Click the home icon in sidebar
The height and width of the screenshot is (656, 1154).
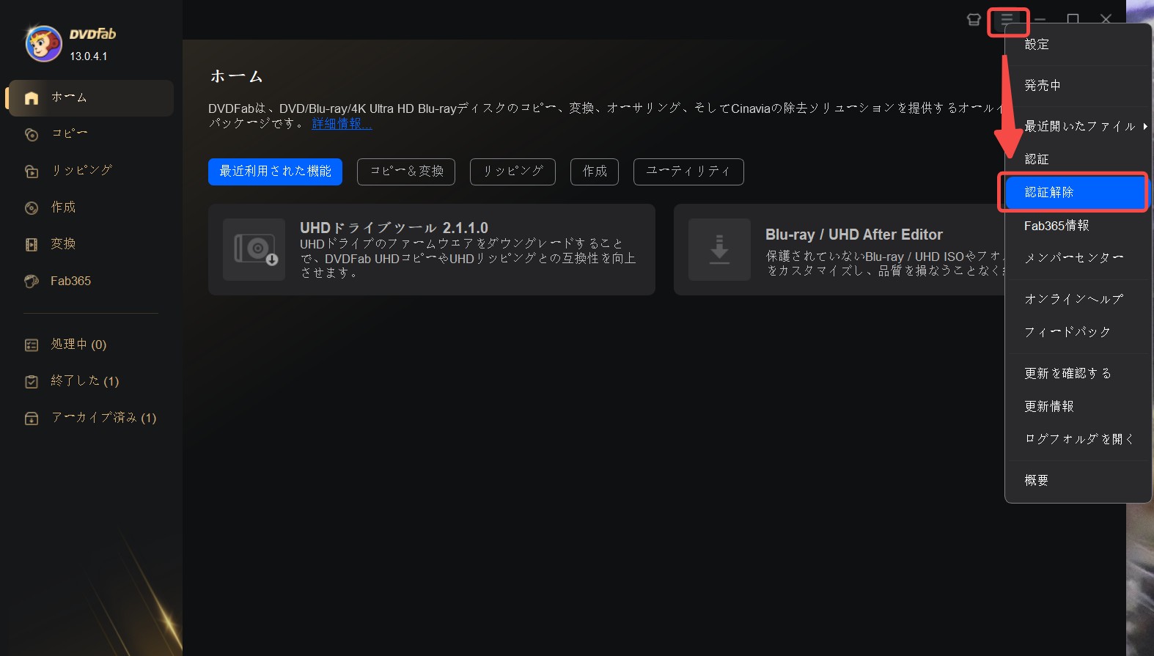coord(32,98)
